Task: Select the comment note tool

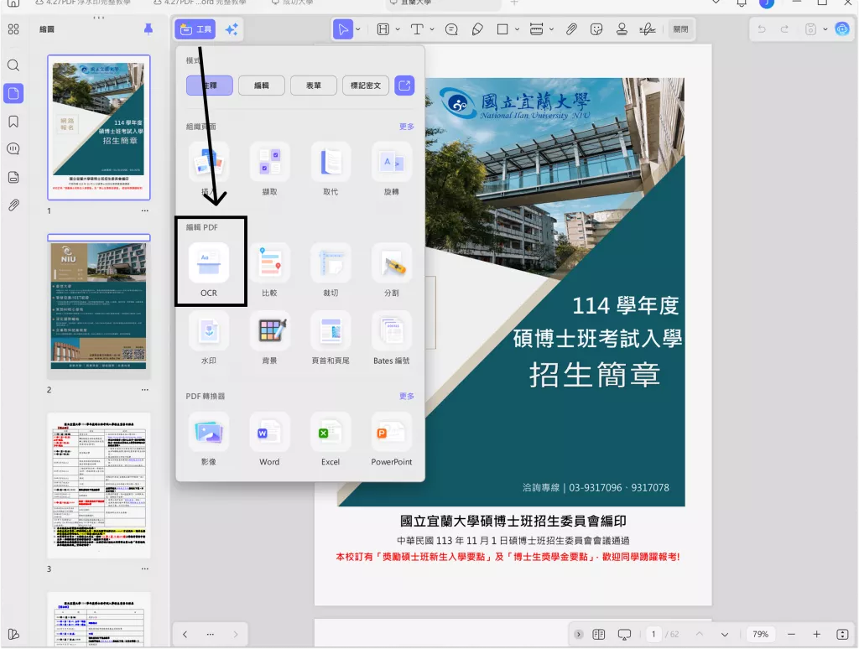Action: point(451,29)
